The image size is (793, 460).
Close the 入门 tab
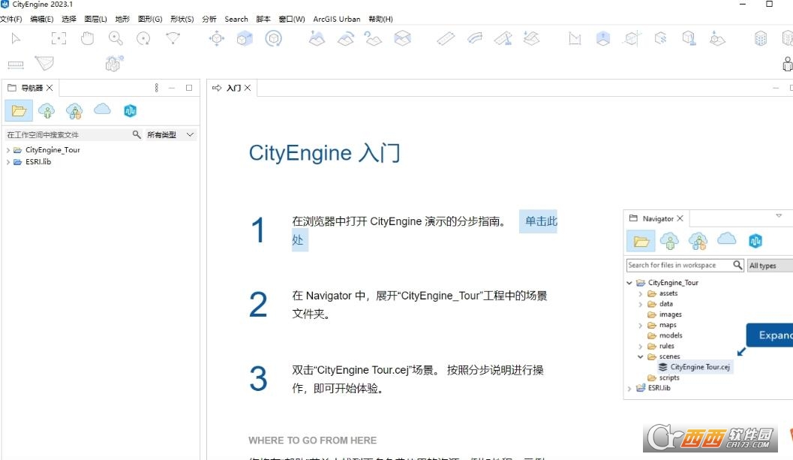(248, 88)
